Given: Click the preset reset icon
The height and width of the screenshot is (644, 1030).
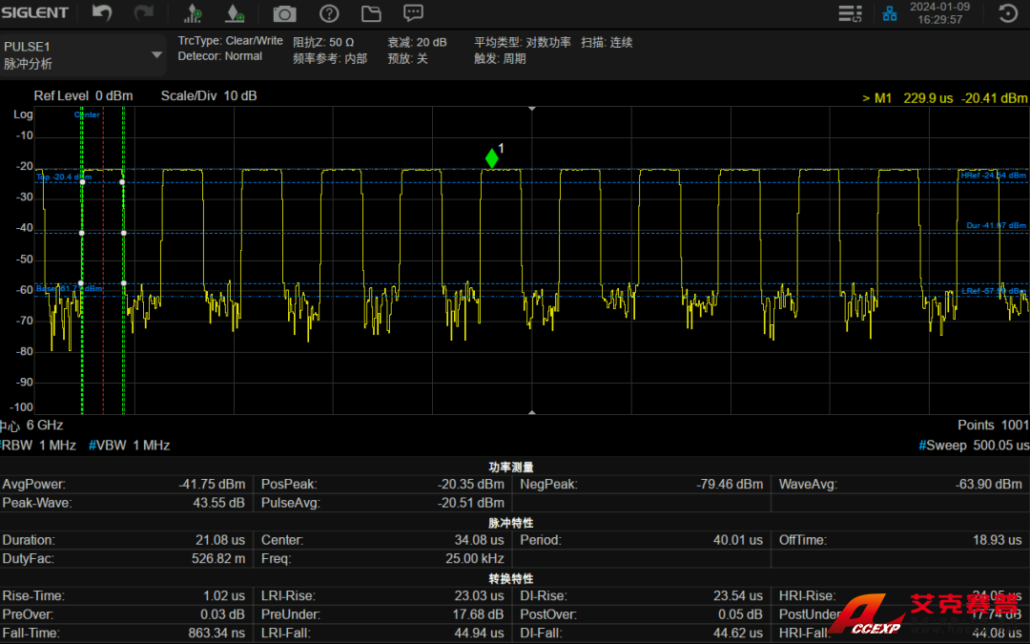Looking at the screenshot, I should (x=1007, y=13).
